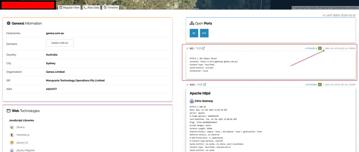
Task: Select open port 80 badge
Action: (194, 33)
